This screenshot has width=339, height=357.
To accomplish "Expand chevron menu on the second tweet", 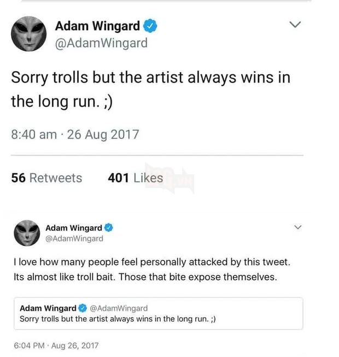I will (x=298, y=227).
